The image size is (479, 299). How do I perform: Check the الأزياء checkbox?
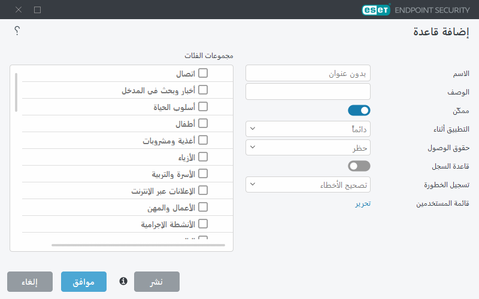point(203,157)
